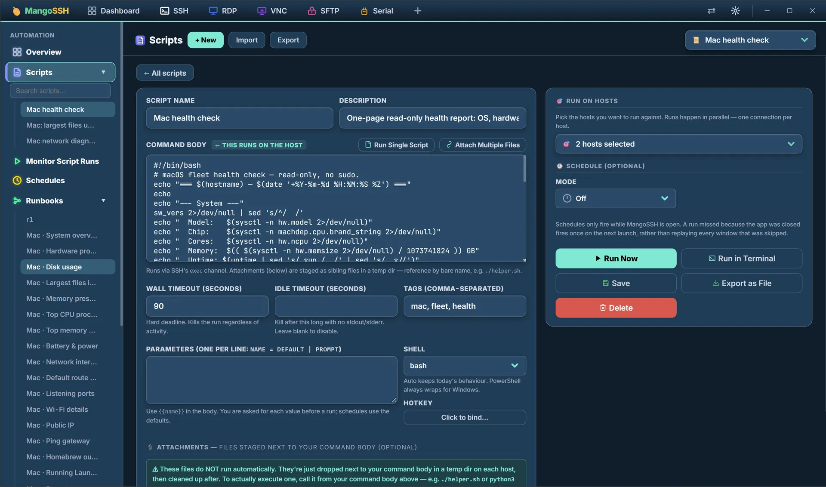Click Export as File button
Image resolution: width=826 pixels, height=487 pixels.
741,284
